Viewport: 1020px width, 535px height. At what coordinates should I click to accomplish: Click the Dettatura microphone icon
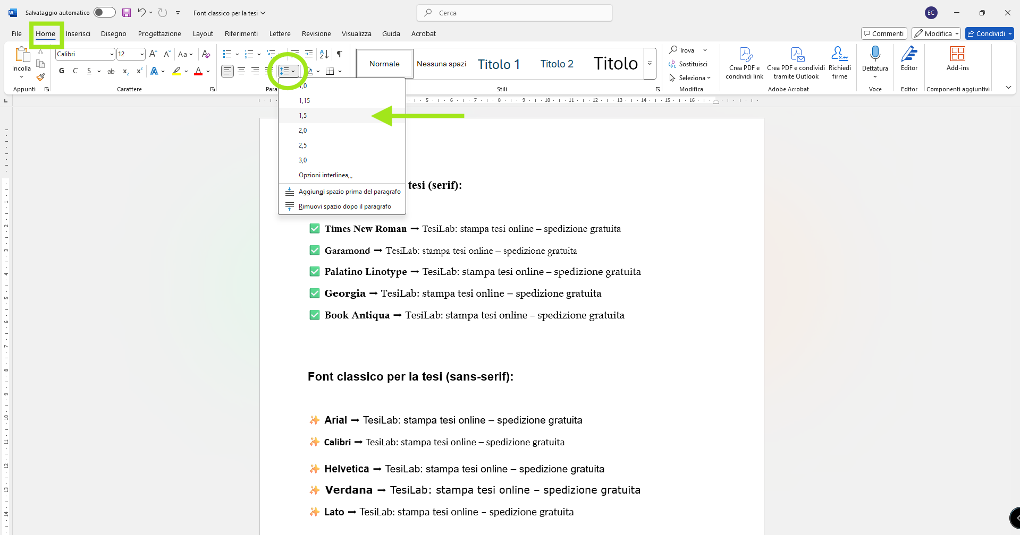click(x=875, y=54)
